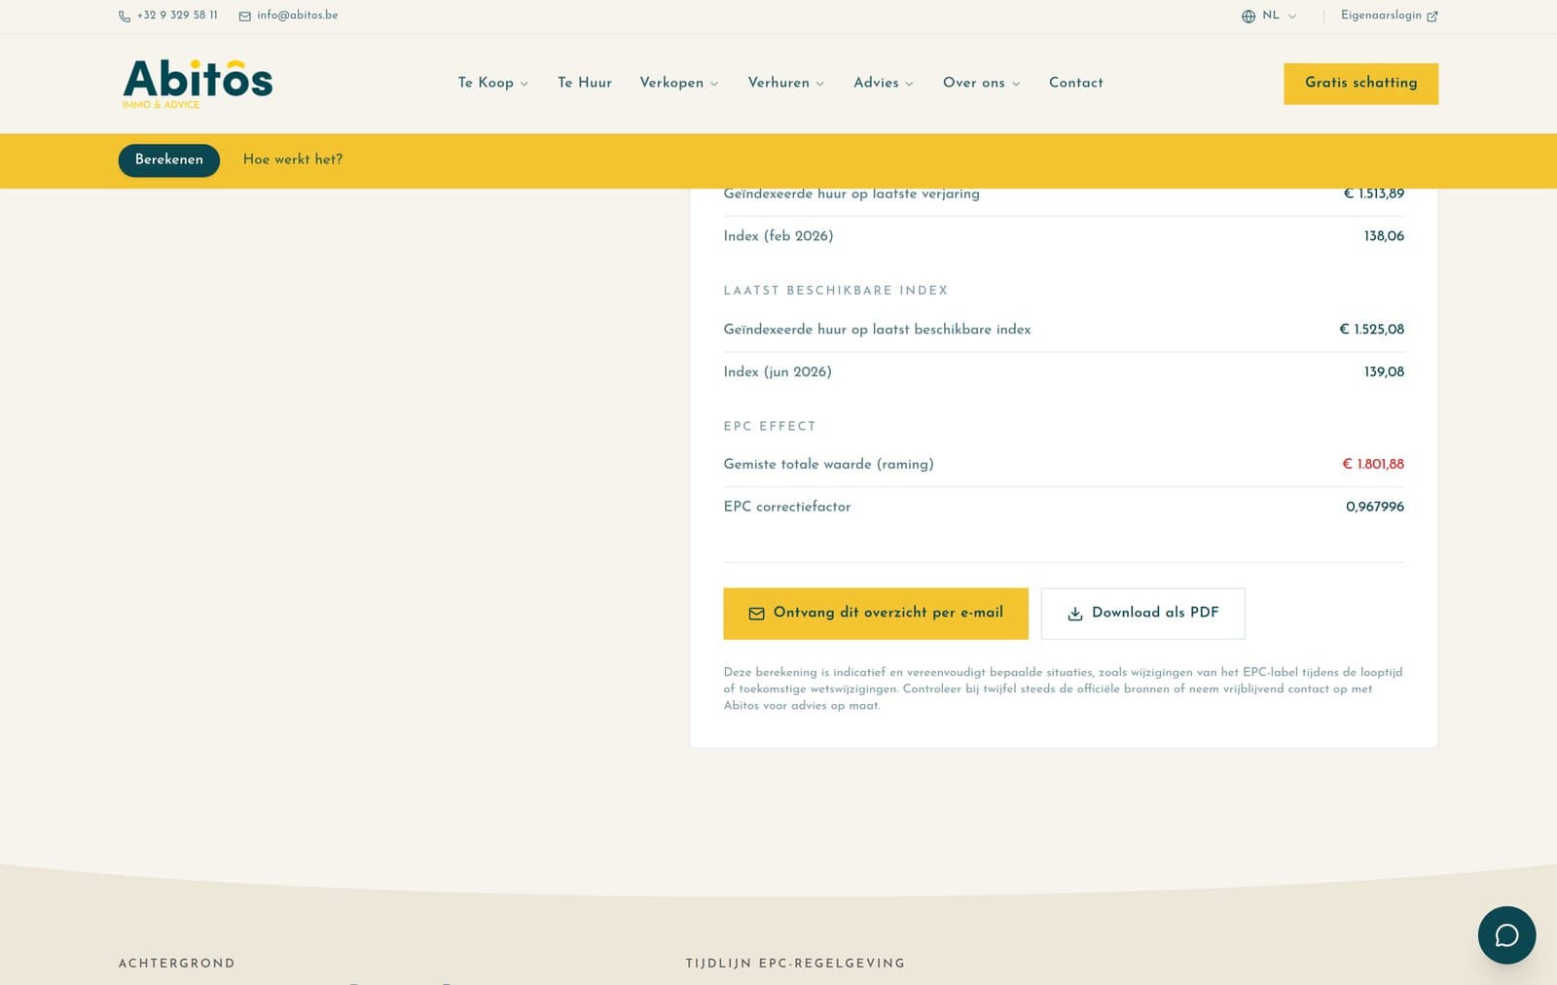Click the Index (feb 2026) label
Screen dimensions: 1557x985
[x=778, y=236]
